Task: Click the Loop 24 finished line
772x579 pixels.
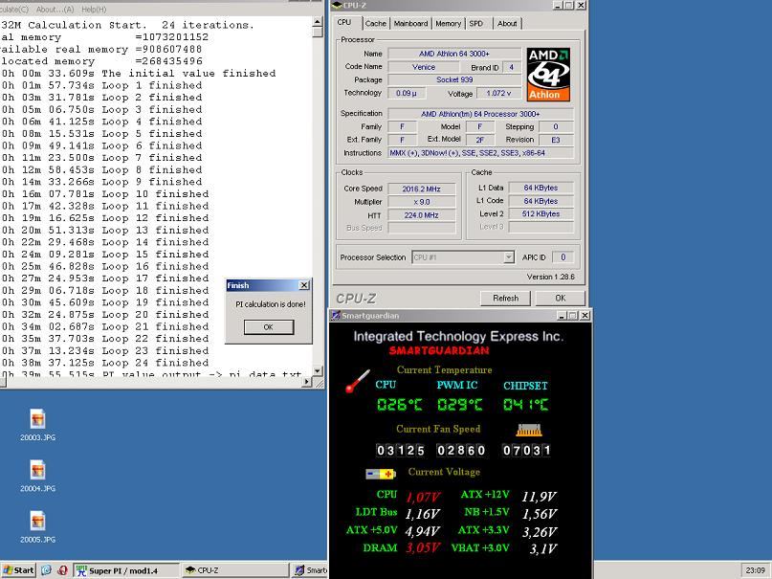Action: (x=105, y=363)
